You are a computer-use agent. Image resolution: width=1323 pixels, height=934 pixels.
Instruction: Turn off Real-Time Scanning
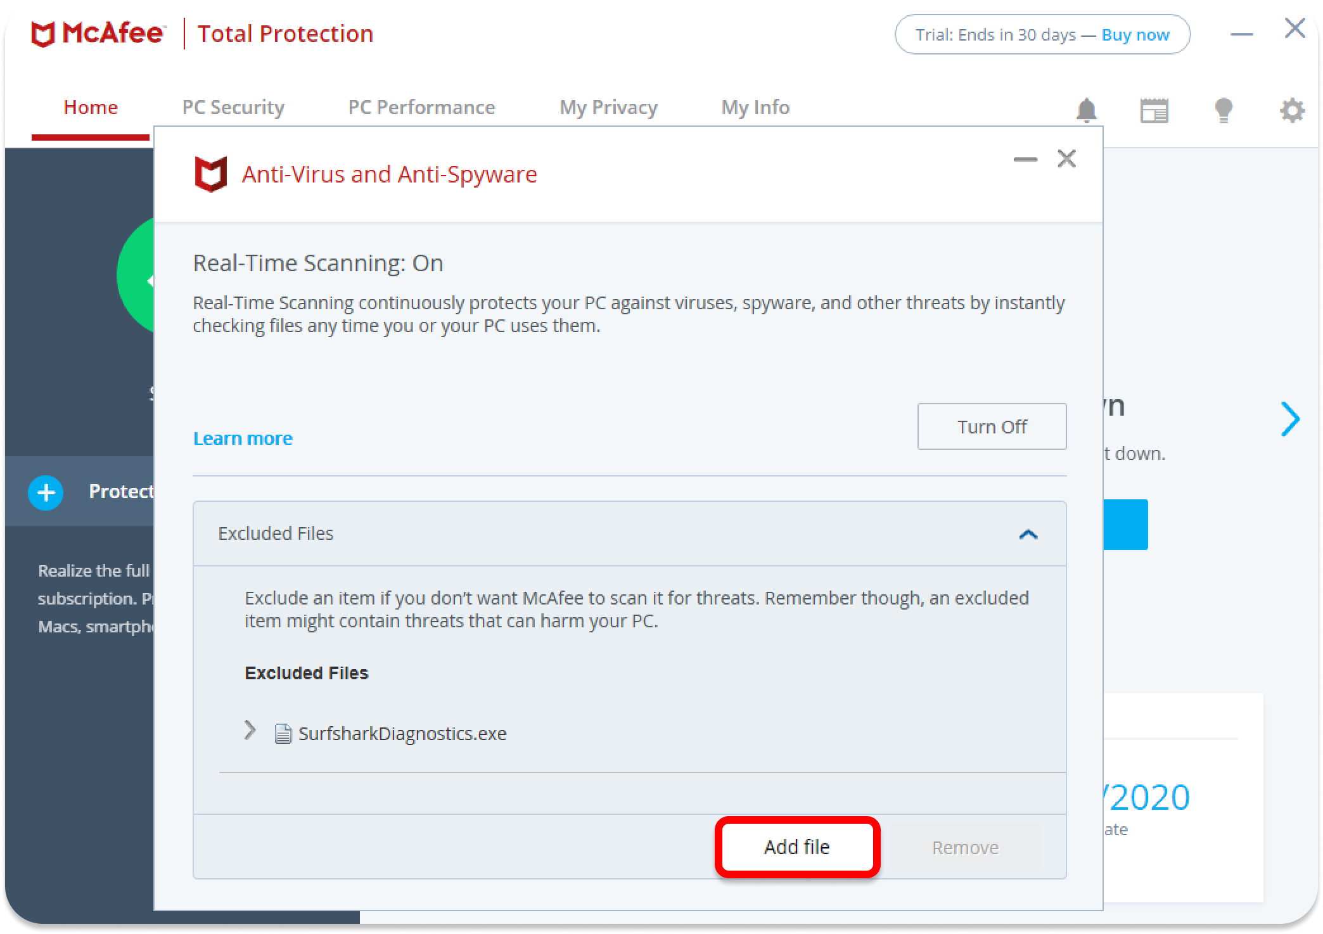click(992, 426)
